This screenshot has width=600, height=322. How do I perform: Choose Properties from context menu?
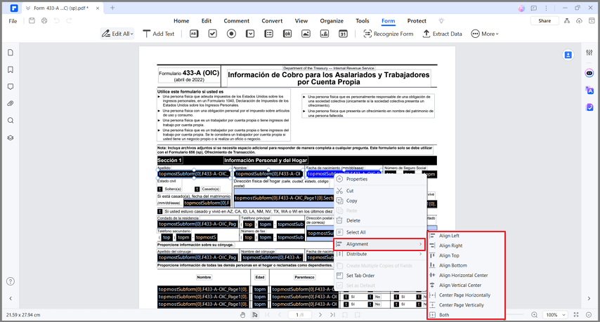tap(380, 179)
